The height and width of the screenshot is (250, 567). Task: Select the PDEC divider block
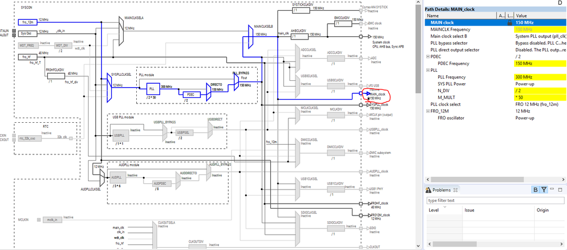(x=191, y=94)
